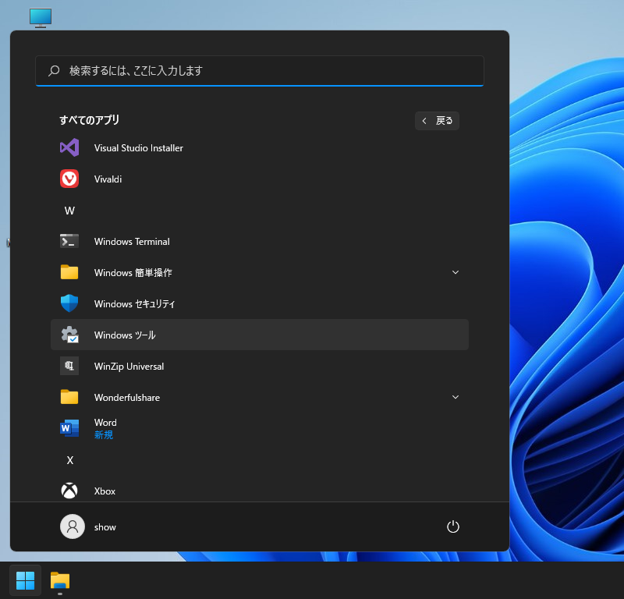Viewport: 624px width, 599px height.
Task: Click the show user name
Action: (x=105, y=527)
